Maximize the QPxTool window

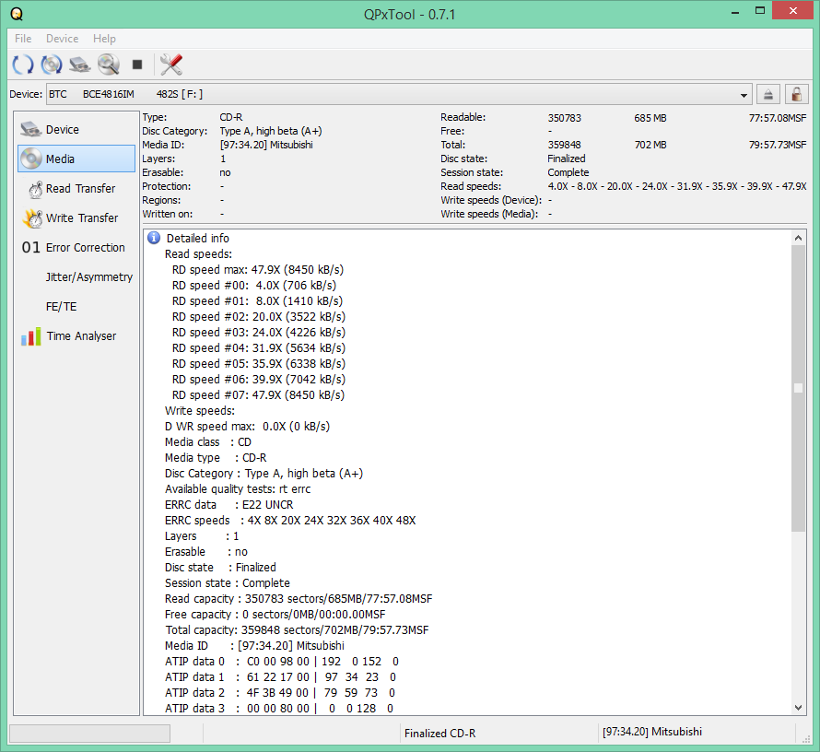pos(760,11)
